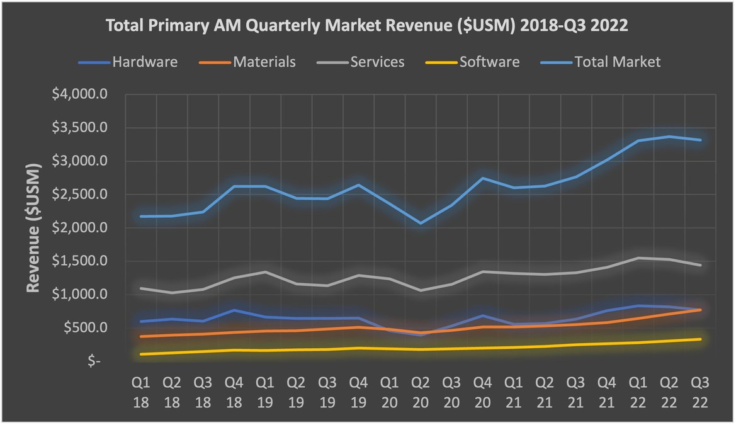Click the $3,500.0 axis label
Screen dimensions: 736x425
[x=80, y=127]
